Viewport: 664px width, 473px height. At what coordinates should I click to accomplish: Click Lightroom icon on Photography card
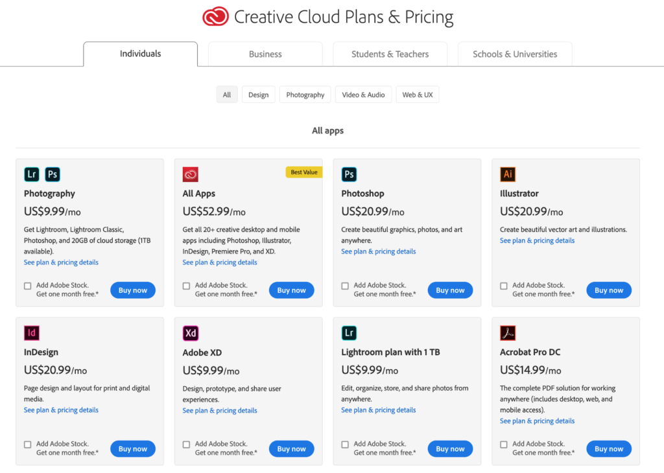click(32, 174)
